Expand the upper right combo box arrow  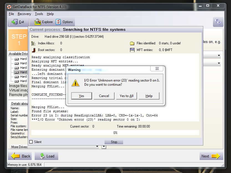[x=219, y=55]
